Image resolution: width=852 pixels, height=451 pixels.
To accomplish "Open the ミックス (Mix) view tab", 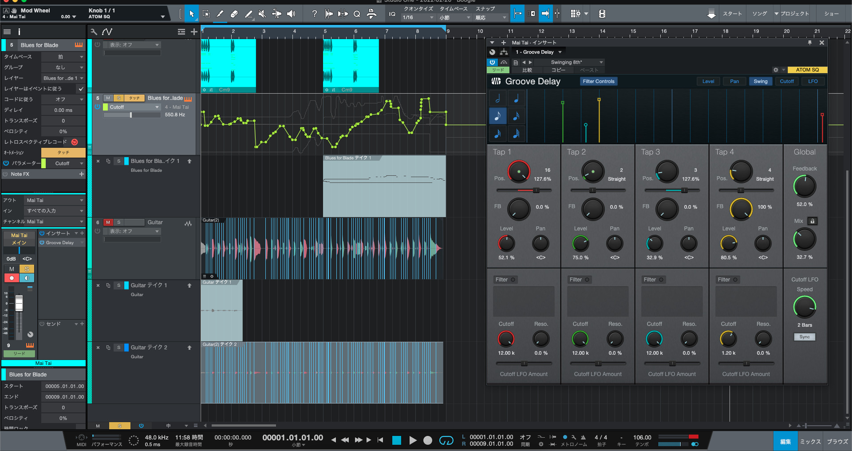I will [x=810, y=442].
